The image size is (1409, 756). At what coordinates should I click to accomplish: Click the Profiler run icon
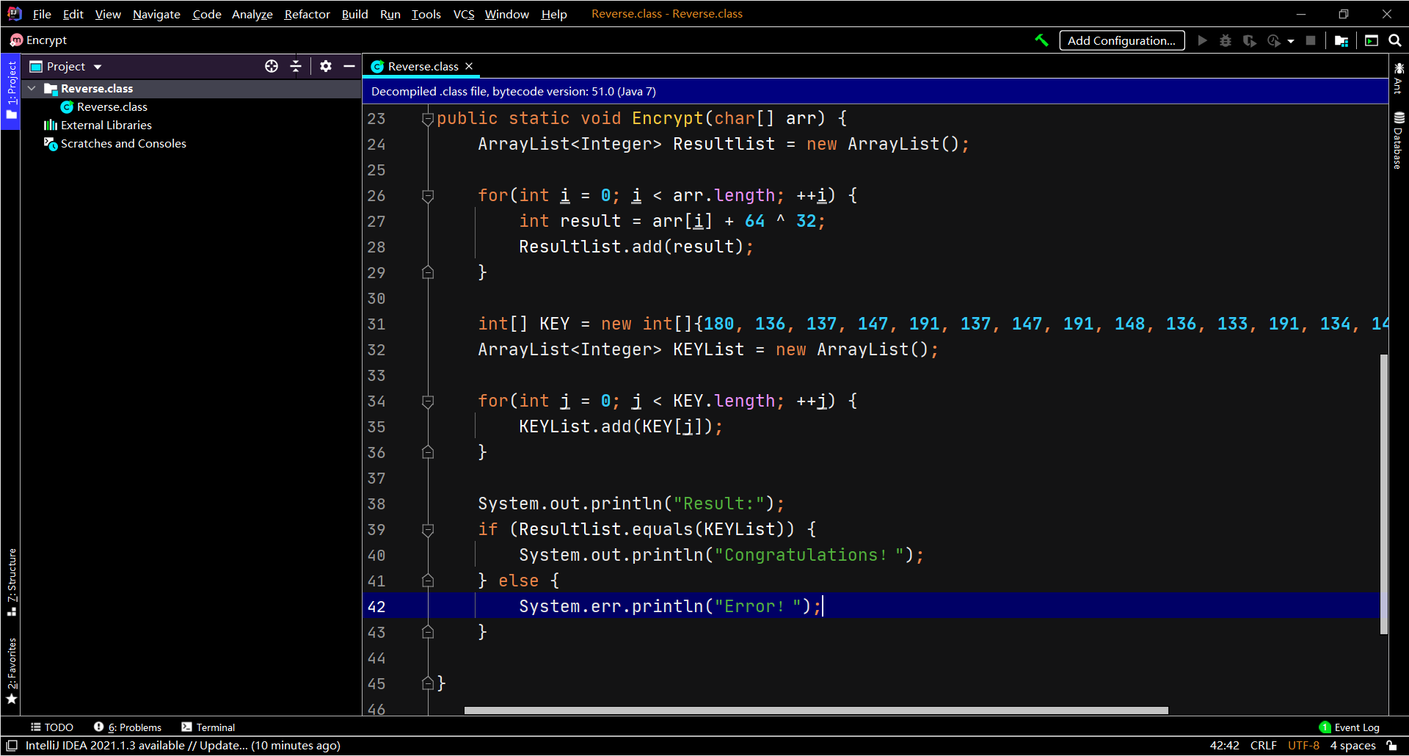pyautogui.click(x=1274, y=40)
